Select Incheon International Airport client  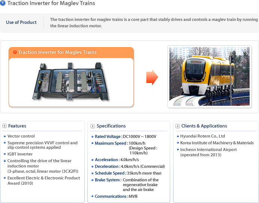[x=208, y=150]
